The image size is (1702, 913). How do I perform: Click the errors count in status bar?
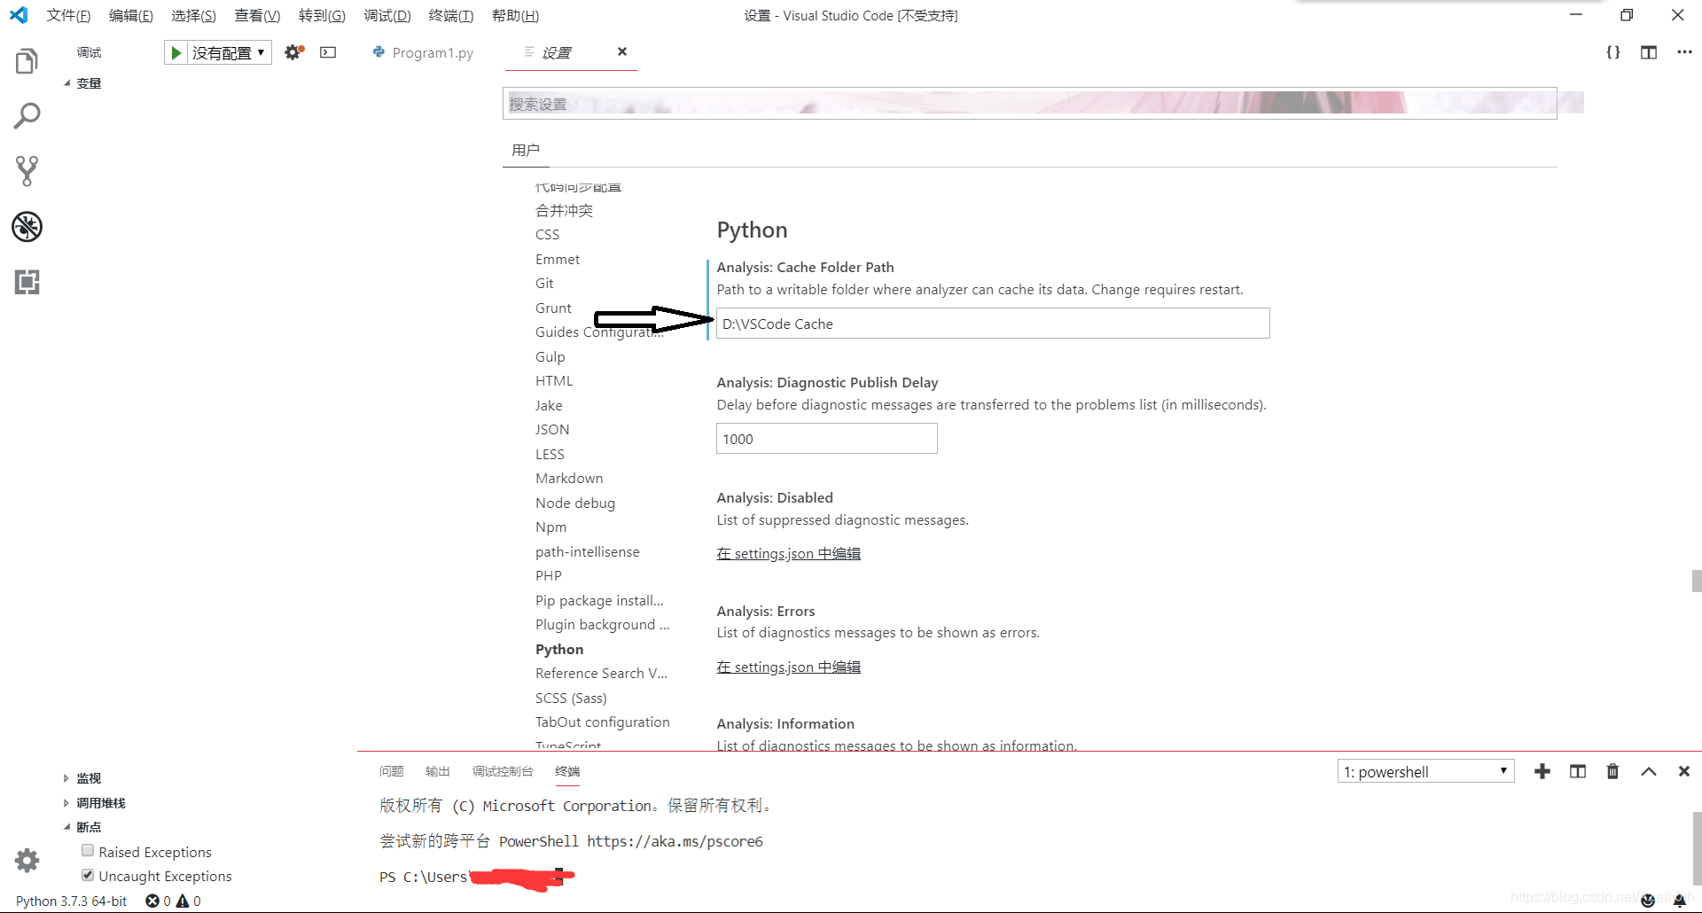[159, 901]
